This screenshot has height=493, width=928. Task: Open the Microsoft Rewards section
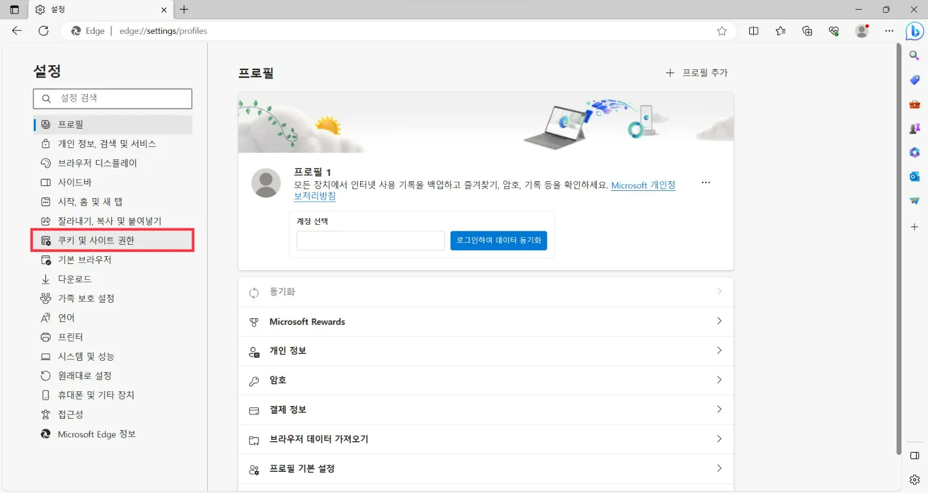tap(485, 321)
